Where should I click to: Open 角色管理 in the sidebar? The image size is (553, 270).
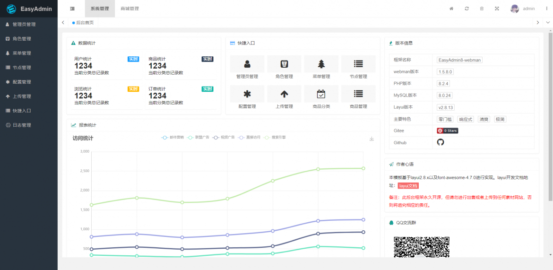pyautogui.click(x=28, y=39)
